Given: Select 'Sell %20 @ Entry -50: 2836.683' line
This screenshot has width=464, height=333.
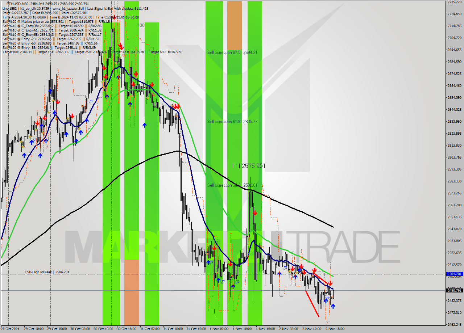Looking at the screenshot, I should click(x=50, y=43).
